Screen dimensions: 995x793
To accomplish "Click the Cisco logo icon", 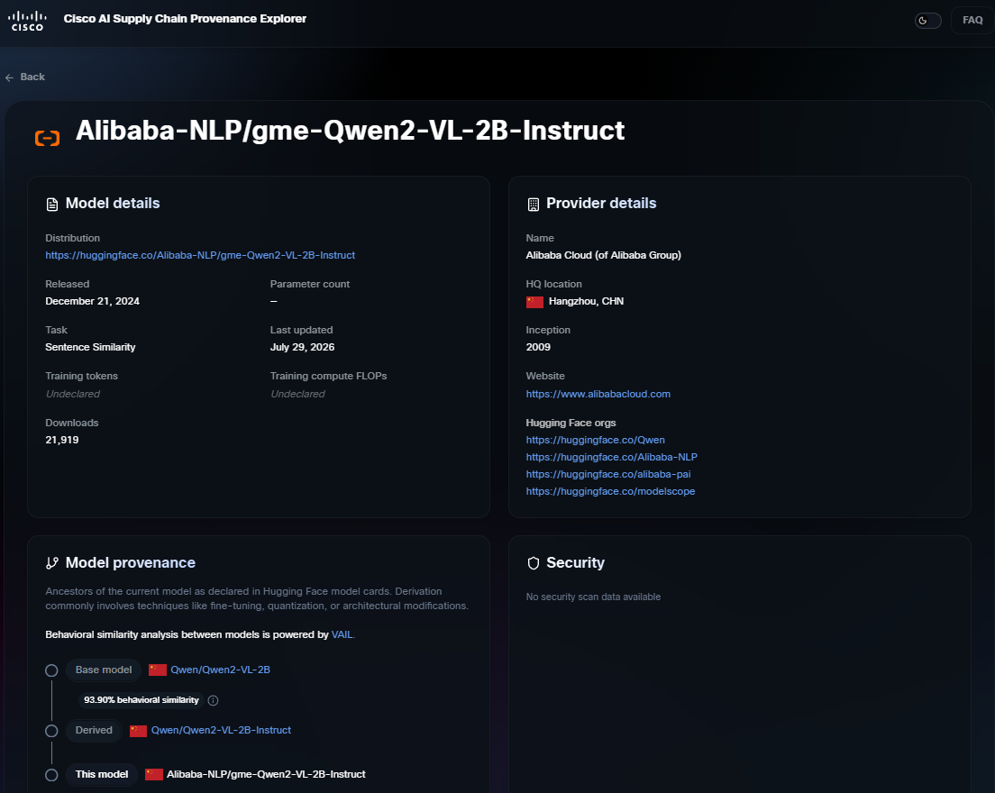I will [27, 21].
